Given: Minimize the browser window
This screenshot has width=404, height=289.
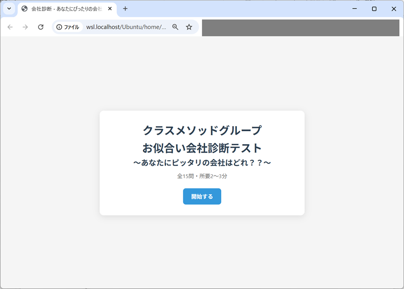Looking at the screenshot, I should [354, 8].
